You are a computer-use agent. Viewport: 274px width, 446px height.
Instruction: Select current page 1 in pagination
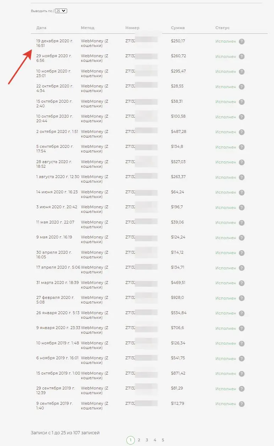(130, 440)
